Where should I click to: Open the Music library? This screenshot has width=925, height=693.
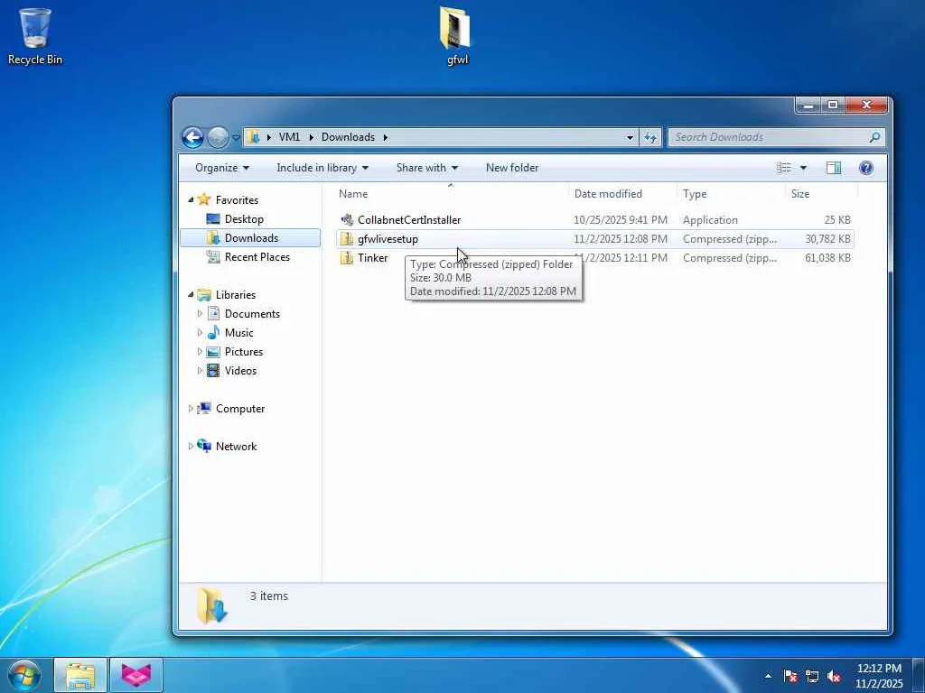(238, 333)
